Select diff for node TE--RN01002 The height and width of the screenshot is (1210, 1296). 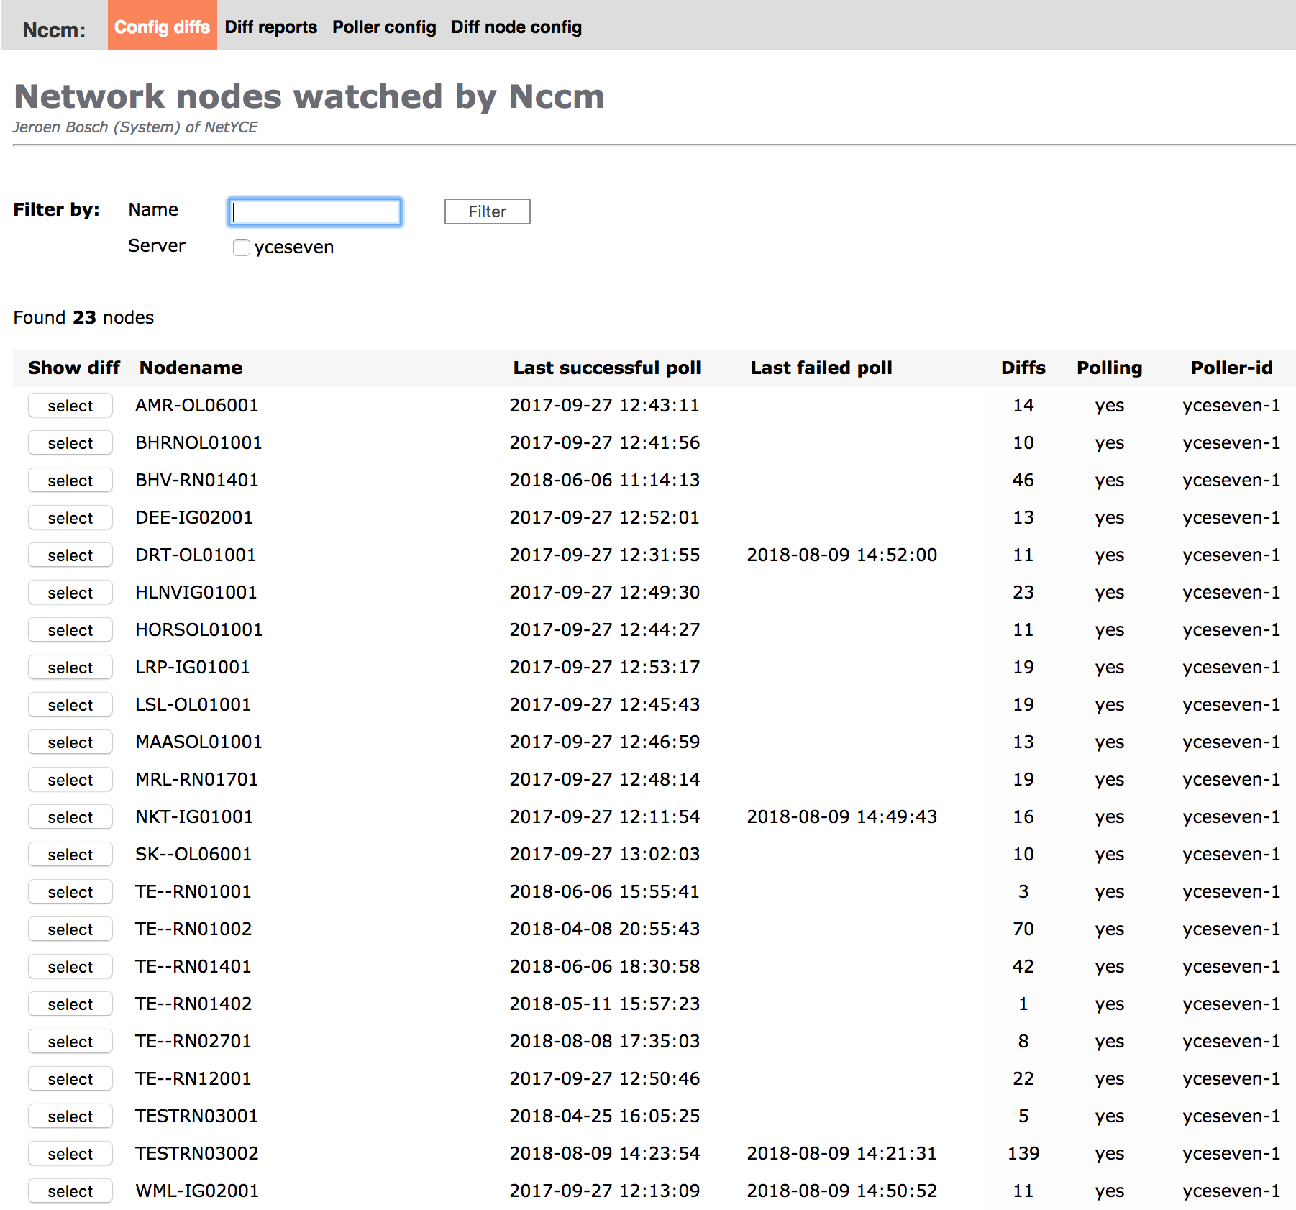pos(70,929)
